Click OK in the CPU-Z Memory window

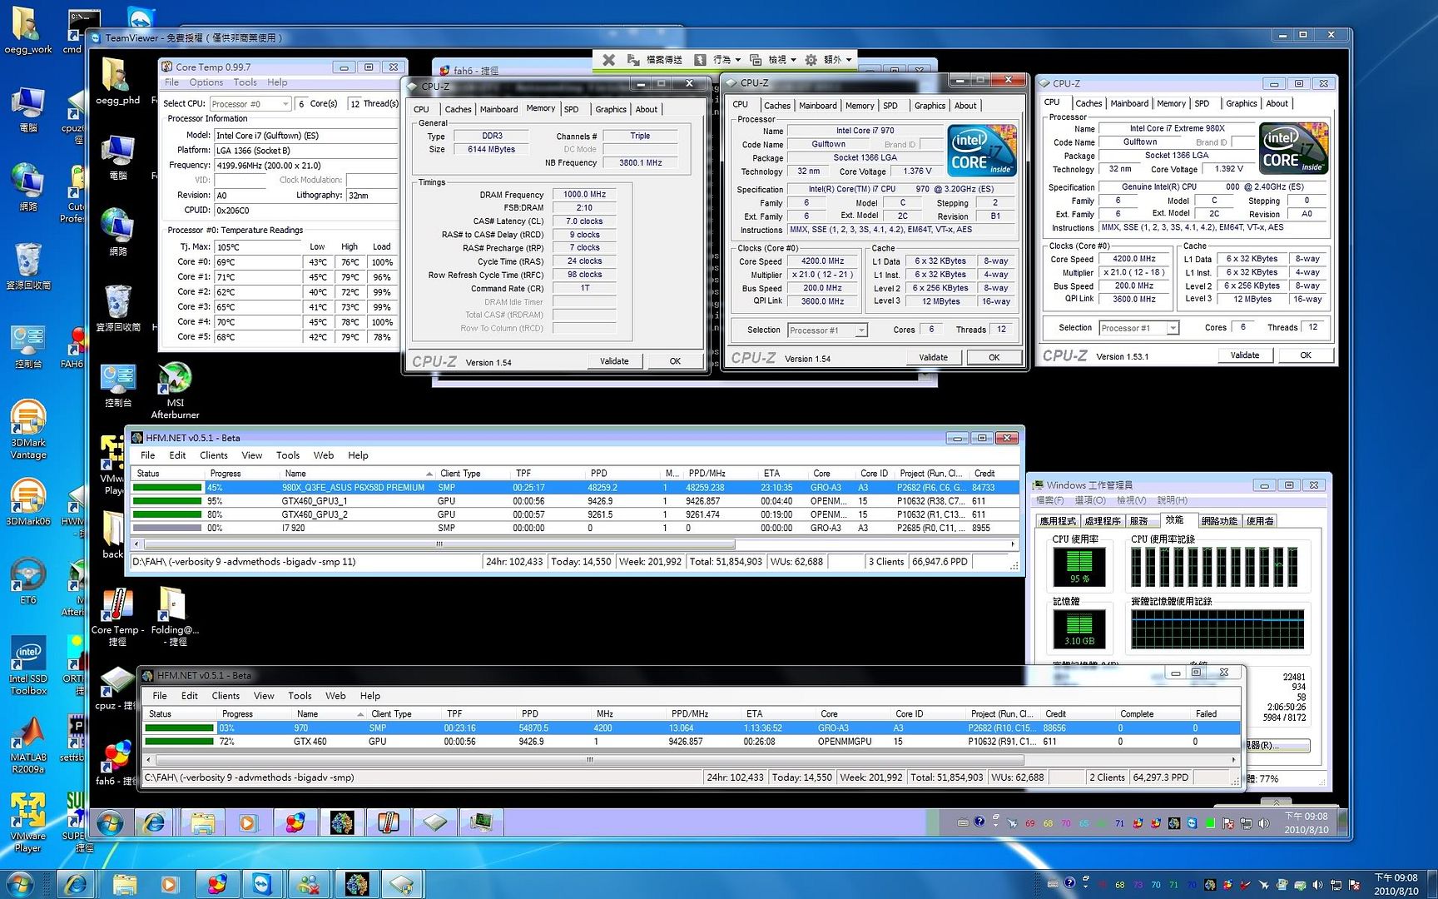675,361
